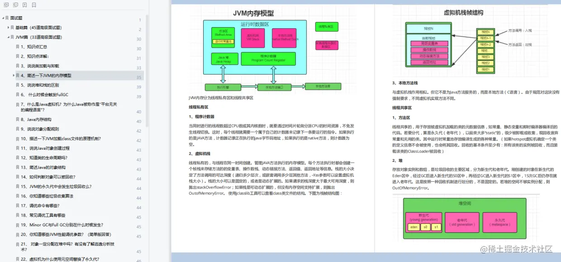The height and width of the screenshot is (262, 561).
Task: Jump to bookmark 22、虚拟机为什么使用元空间替换了永久代
Action: pyautogui.click(x=60, y=259)
